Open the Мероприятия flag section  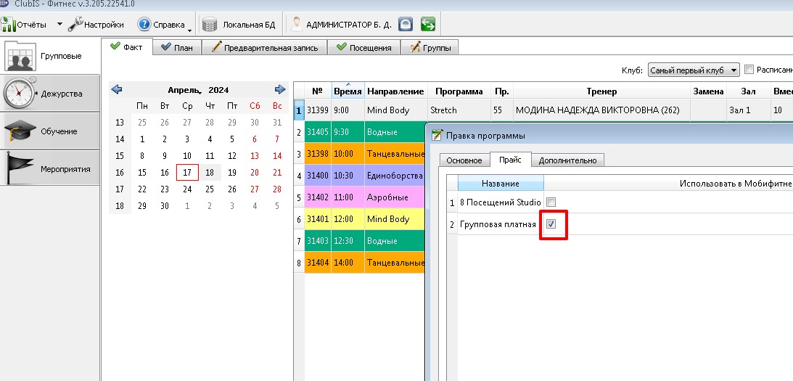point(49,168)
